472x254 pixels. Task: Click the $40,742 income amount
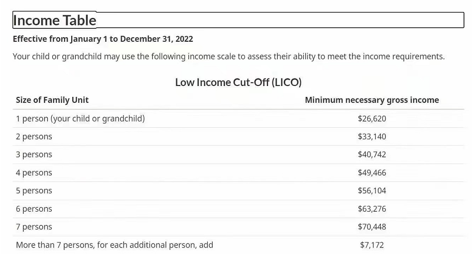tap(371, 155)
